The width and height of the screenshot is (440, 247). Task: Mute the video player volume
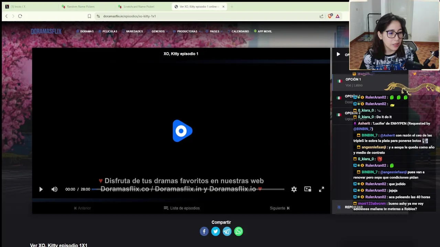tap(54, 189)
